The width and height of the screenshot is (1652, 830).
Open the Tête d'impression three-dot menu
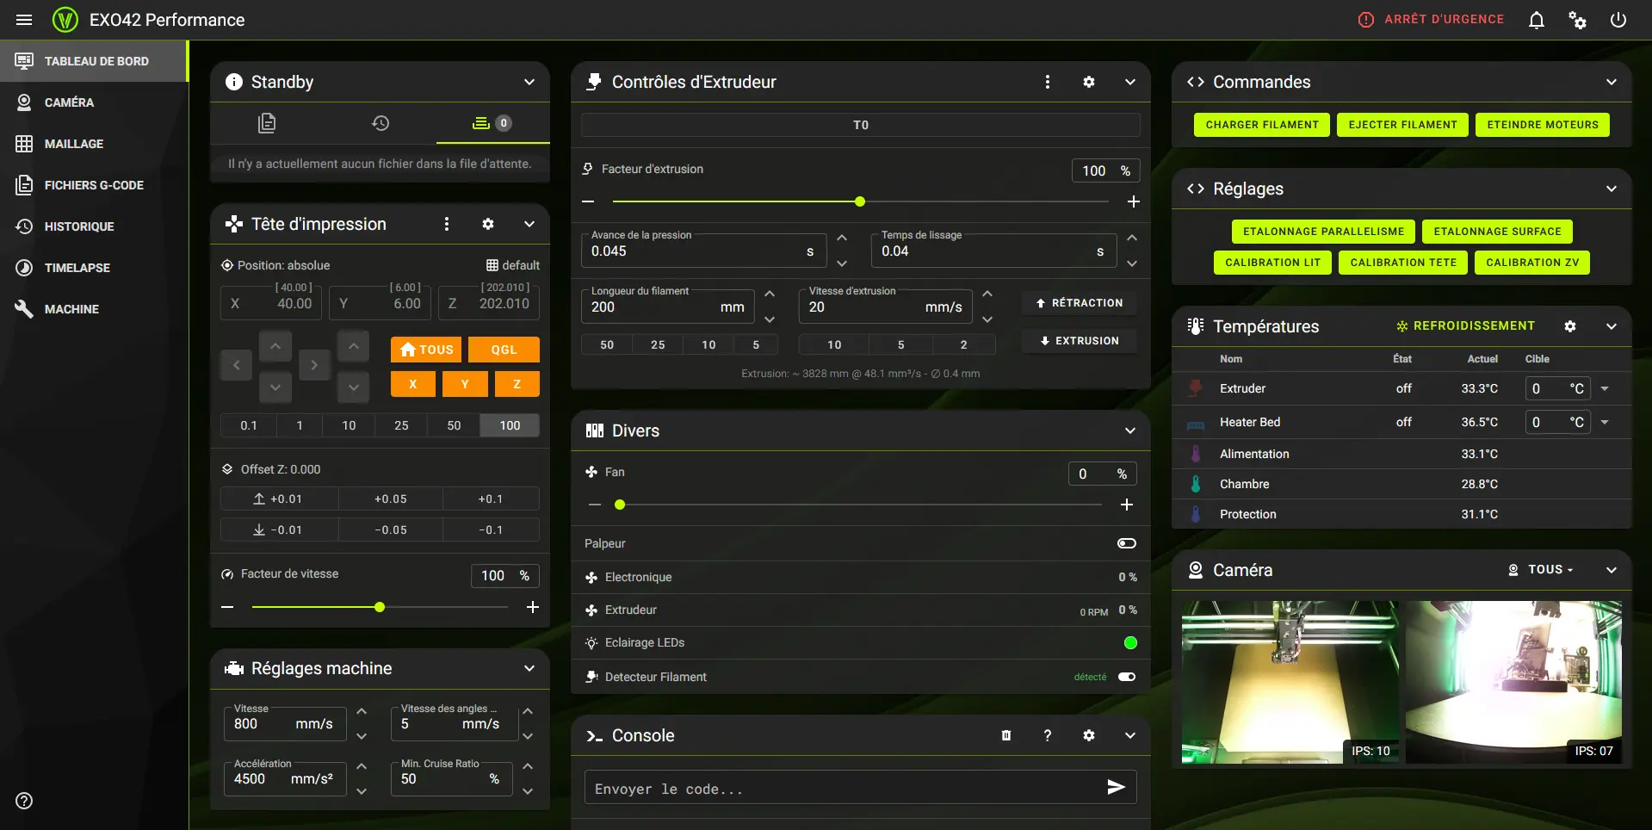446,224
